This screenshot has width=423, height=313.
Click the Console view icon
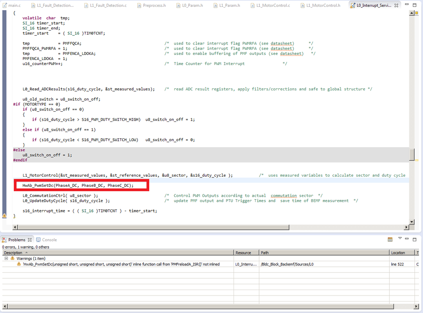tap(38, 240)
